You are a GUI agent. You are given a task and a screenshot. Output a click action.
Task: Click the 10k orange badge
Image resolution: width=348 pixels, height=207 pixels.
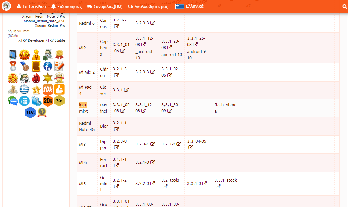tap(48, 89)
